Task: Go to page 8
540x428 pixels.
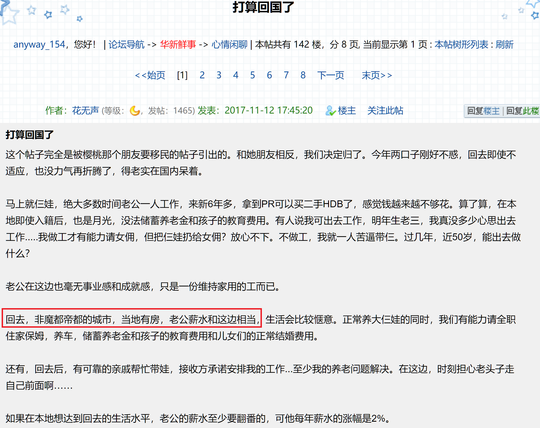Action: pyautogui.click(x=303, y=75)
